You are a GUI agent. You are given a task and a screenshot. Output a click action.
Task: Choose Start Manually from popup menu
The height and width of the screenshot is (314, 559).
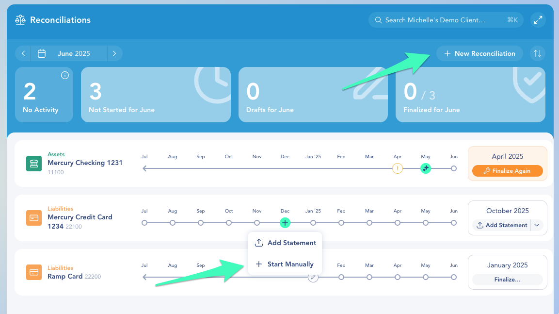coord(285,264)
